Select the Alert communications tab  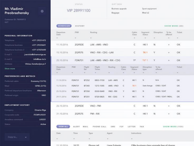tap(76, 127)
